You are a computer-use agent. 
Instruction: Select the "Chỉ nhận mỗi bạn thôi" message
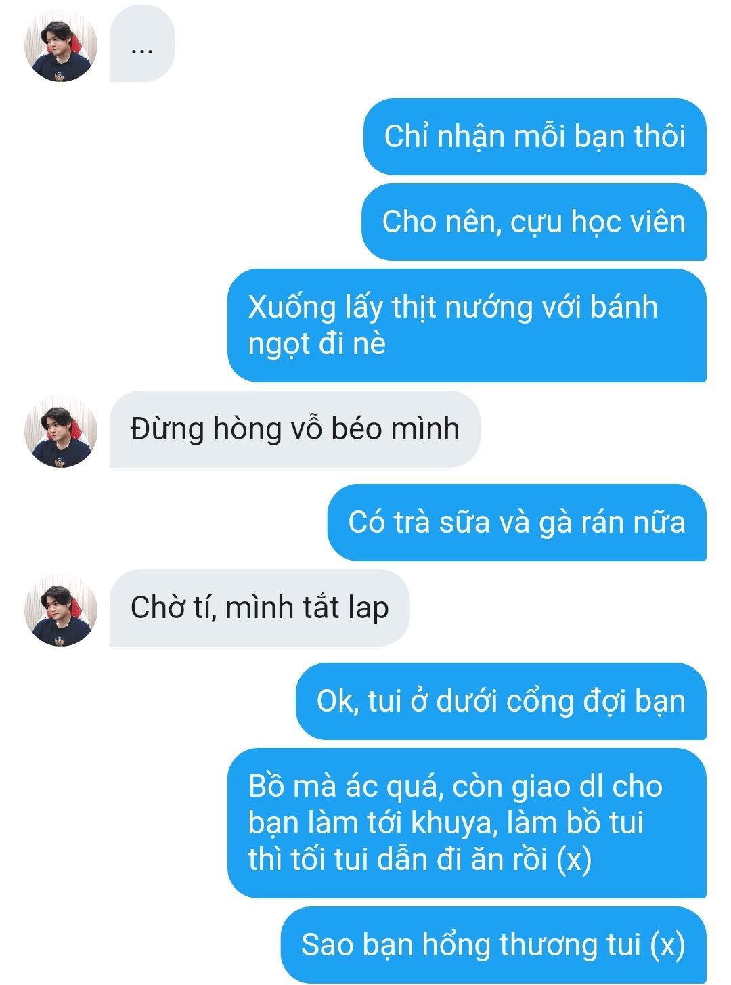click(535, 137)
